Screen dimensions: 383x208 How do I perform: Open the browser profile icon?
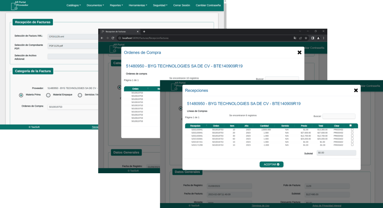(x=318, y=38)
